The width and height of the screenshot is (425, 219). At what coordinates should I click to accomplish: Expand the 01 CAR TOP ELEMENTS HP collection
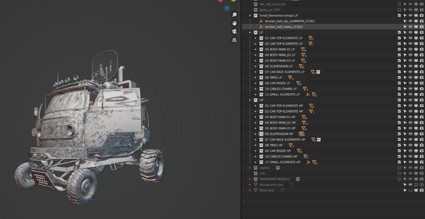255,106
